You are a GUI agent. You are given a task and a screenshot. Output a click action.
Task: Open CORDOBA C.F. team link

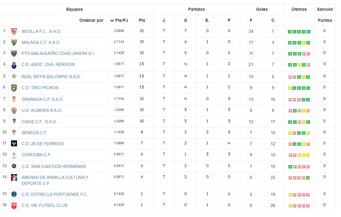(36, 155)
